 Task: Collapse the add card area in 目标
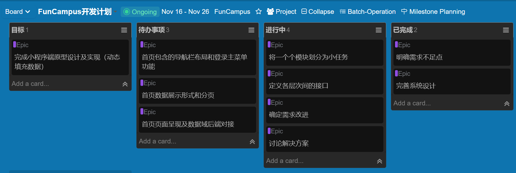tap(125, 84)
